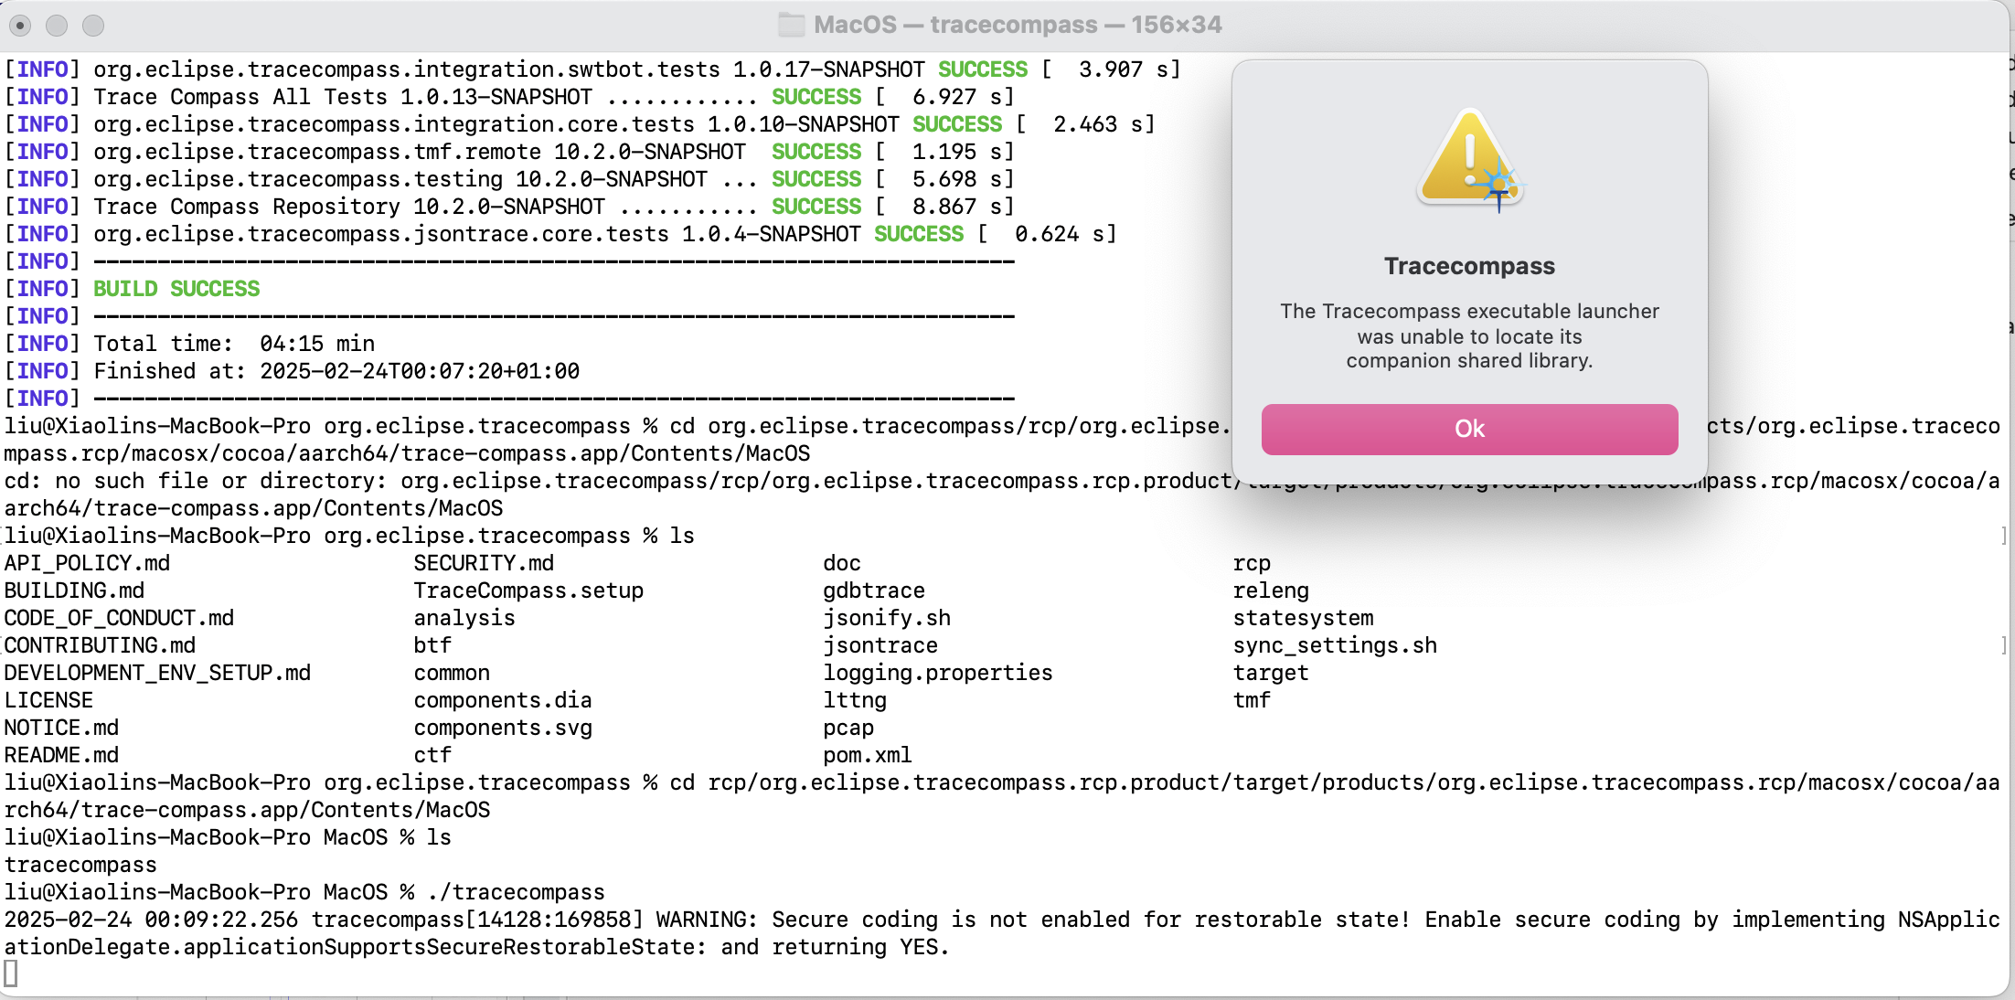Click the BUILD SUCCESS line
Screen dimensions: 2015x1000
[x=176, y=289]
